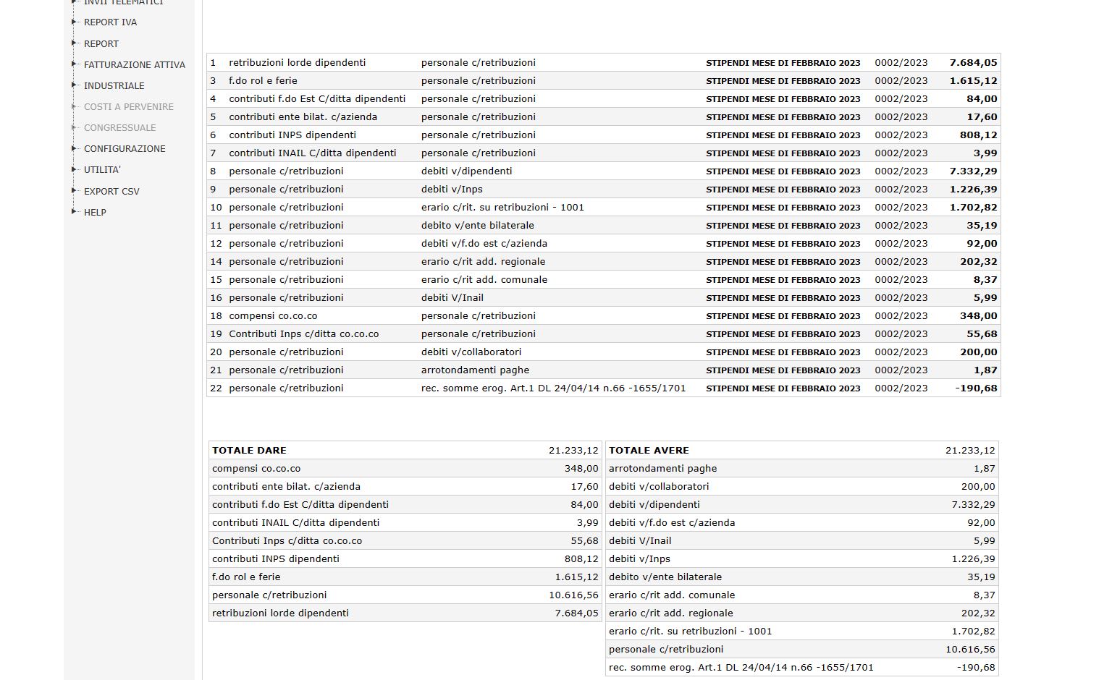Click 'contributi f.do Est C/ditta dipendenti' in row 4
Viewport: 1112px width, 680px height.
coord(317,98)
